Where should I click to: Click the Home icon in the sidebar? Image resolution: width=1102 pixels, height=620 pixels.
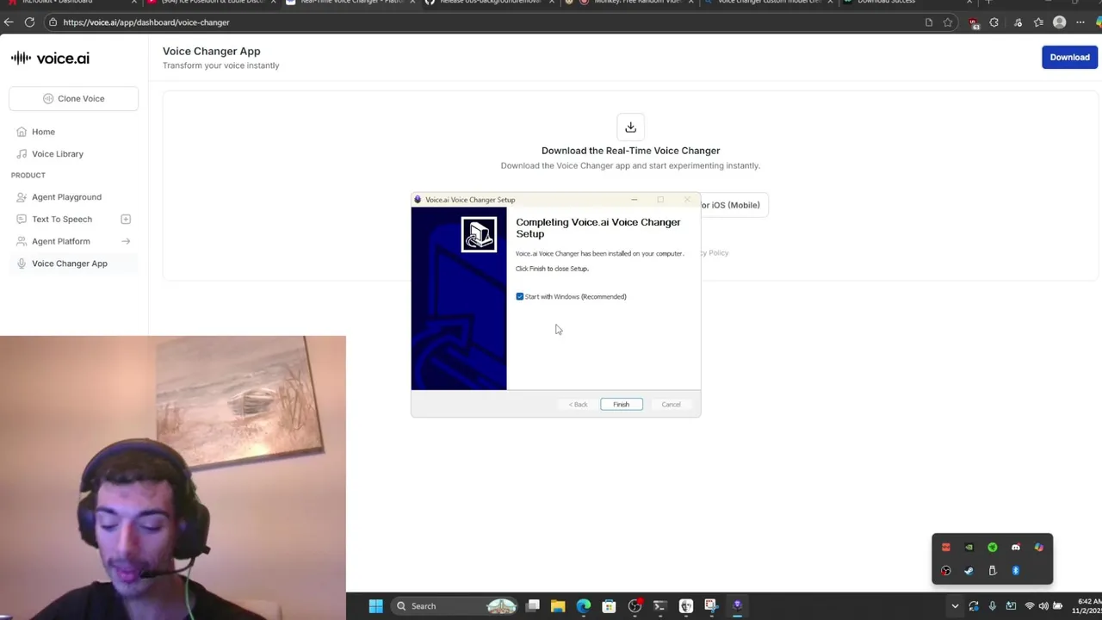[22, 132]
